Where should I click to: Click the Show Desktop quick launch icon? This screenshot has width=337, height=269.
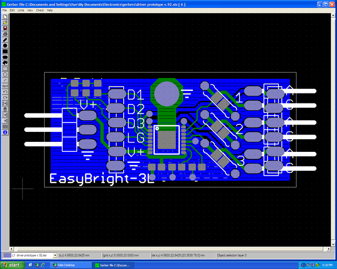click(x=31, y=265)
